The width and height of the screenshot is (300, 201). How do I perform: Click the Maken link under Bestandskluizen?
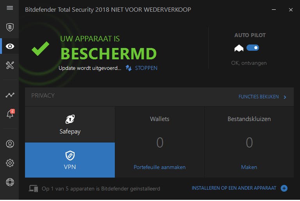249,167
